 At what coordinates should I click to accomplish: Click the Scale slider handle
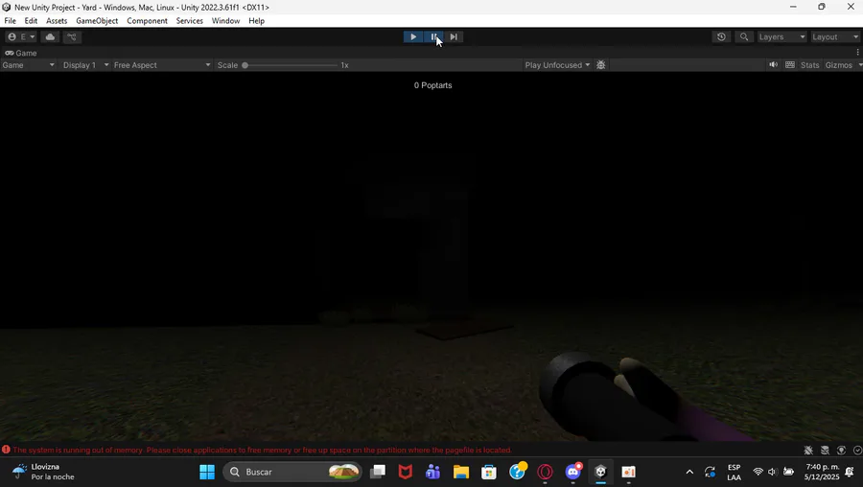pos(245,65)
